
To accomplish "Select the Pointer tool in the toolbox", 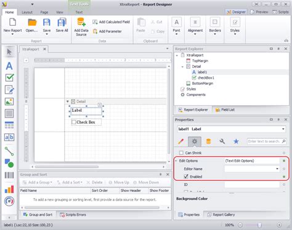I will [x=9, y=52].
